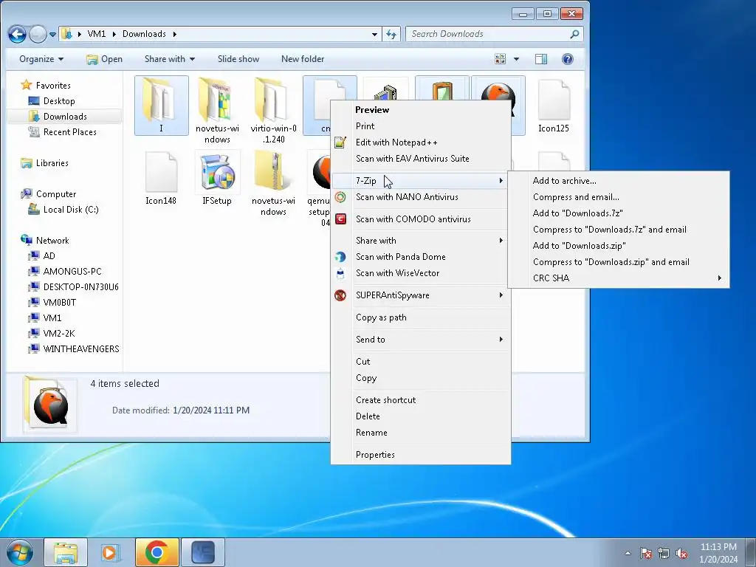Open Recent Places in sidebar
This screenshot has width=756, height=567.
point(62,131)
